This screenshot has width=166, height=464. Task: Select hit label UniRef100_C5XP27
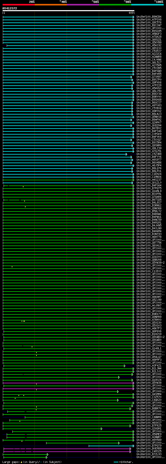149,51
